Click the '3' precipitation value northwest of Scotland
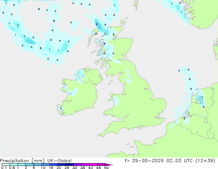Viewport: 218px width, 169px height. [97, 24]
